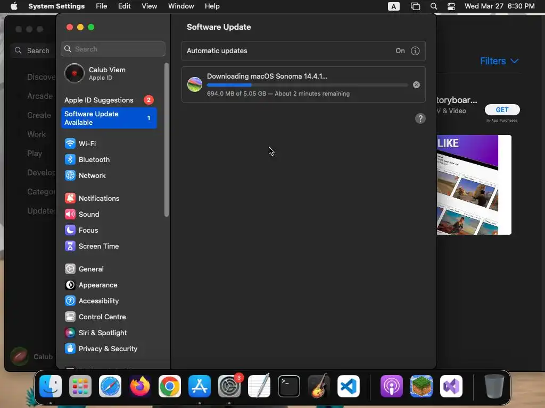Launch Minecraft from the Dock
The width and height of the screenshot is (545, 408).
click(x=422, y=386)
